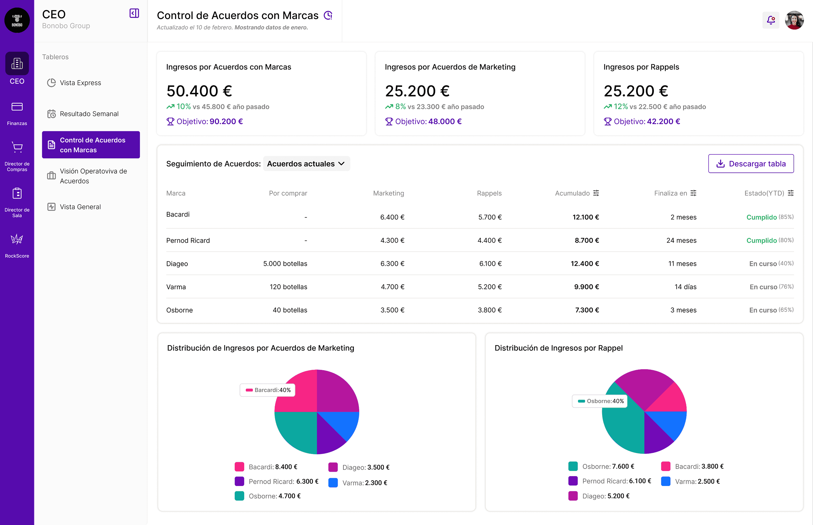Screen dimensions: 813x525
Task: Click the Rappels column header
Action: 489,193
